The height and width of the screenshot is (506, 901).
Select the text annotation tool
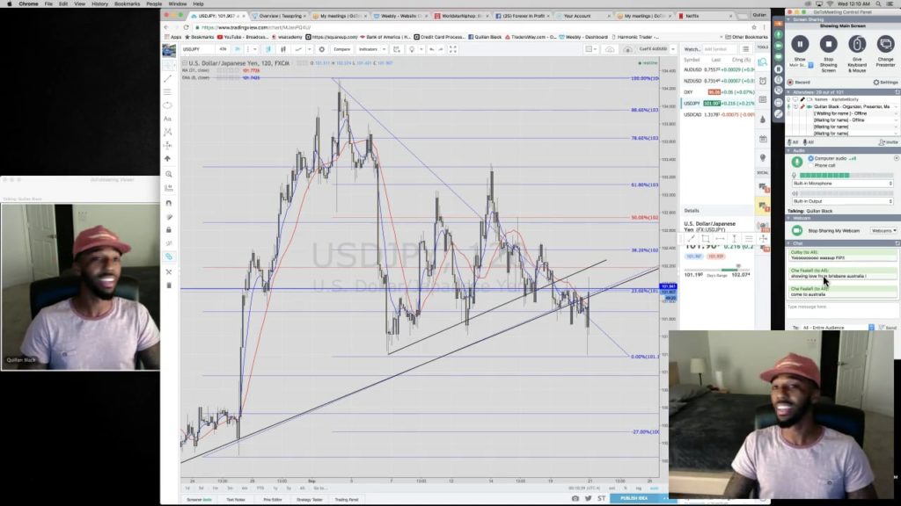[x=168, y=119]
